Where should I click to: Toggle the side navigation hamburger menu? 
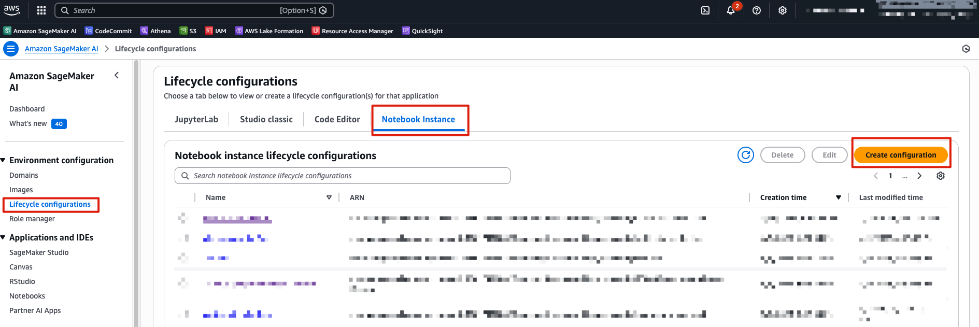11,49
